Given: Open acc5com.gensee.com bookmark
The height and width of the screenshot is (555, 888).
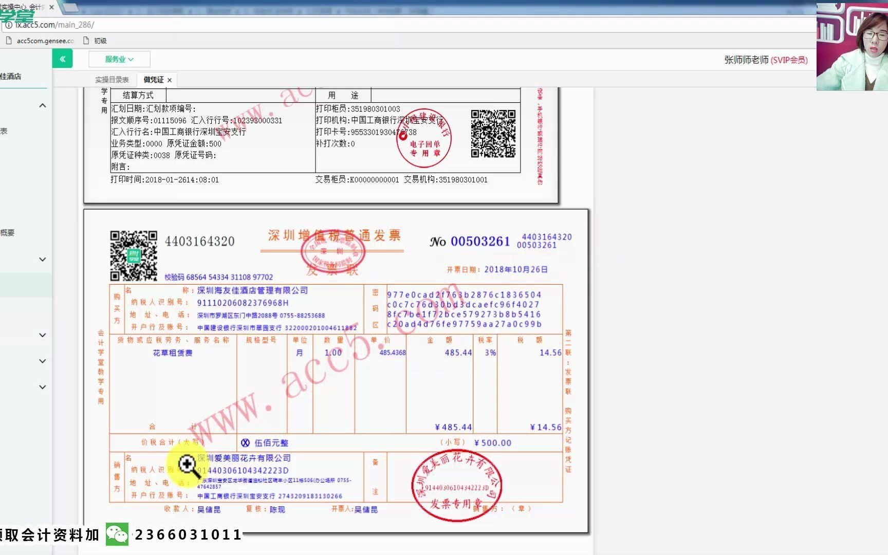Looking at the screenshot, I should 40,41.
